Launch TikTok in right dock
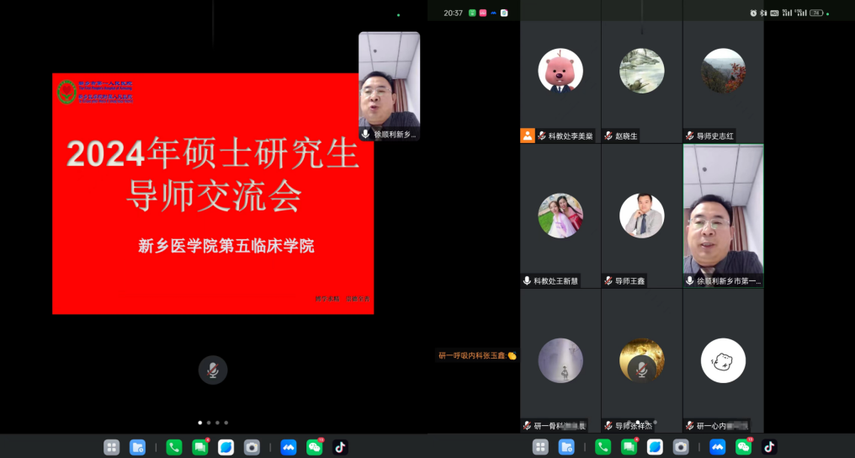The width and height of the screenshot is (855, 458). tap(769, 448)
